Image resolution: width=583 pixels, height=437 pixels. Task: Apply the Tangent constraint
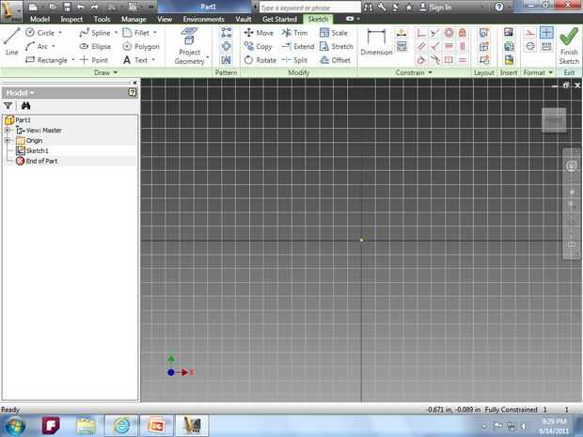pyautogui.click(x=421, y=60)
